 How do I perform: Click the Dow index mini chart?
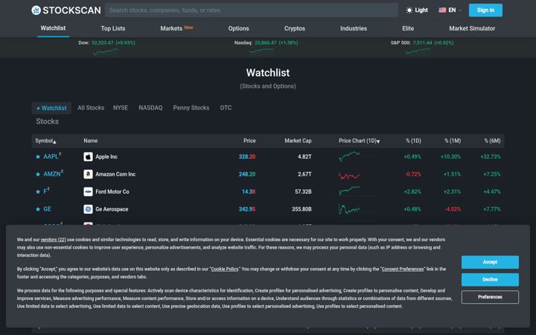point(105,51)
